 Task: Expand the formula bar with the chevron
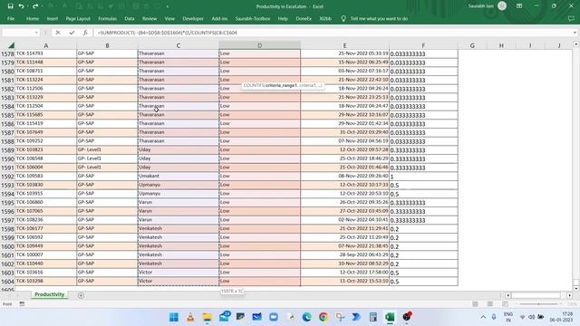point(575,33)
